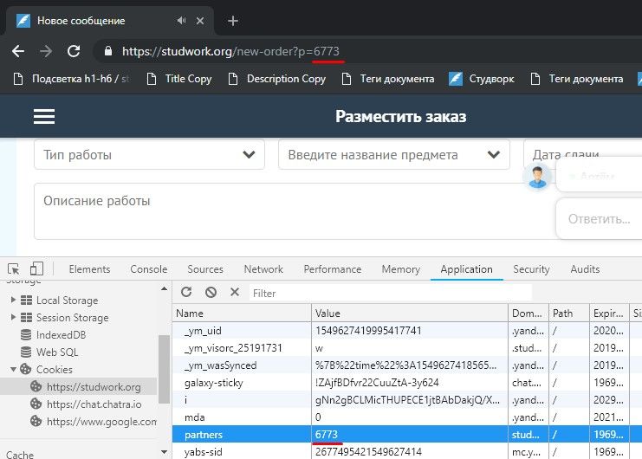Delete the selected cookie with X icon
This screenshot has height=459, width=642.
(234, 293)
